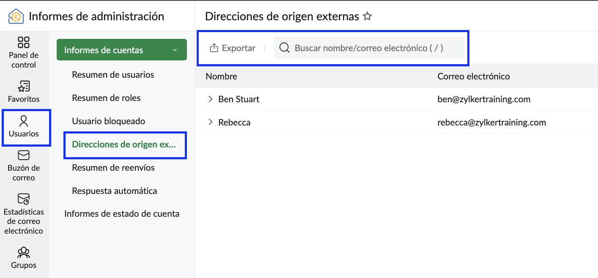The width and height of the screenshot is (598, 278).
Task: Expand the Ben Stuart row chevron
Action: (x=210, y=99)
